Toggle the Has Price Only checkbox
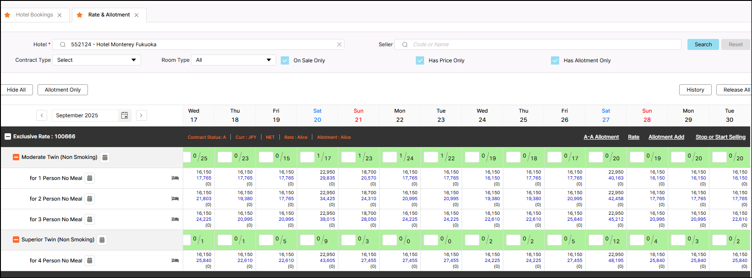This screenshot has height=278, width=752. 420,60
